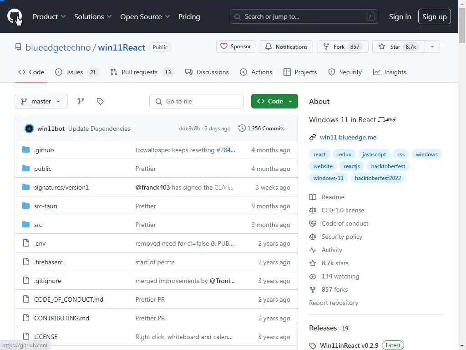Click the windows-11 topic tag
This screenshot has width=466, height=350.
tap(328, 178)
